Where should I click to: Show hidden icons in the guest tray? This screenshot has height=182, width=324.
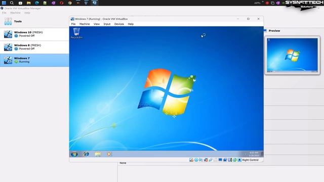pos(245,154)
